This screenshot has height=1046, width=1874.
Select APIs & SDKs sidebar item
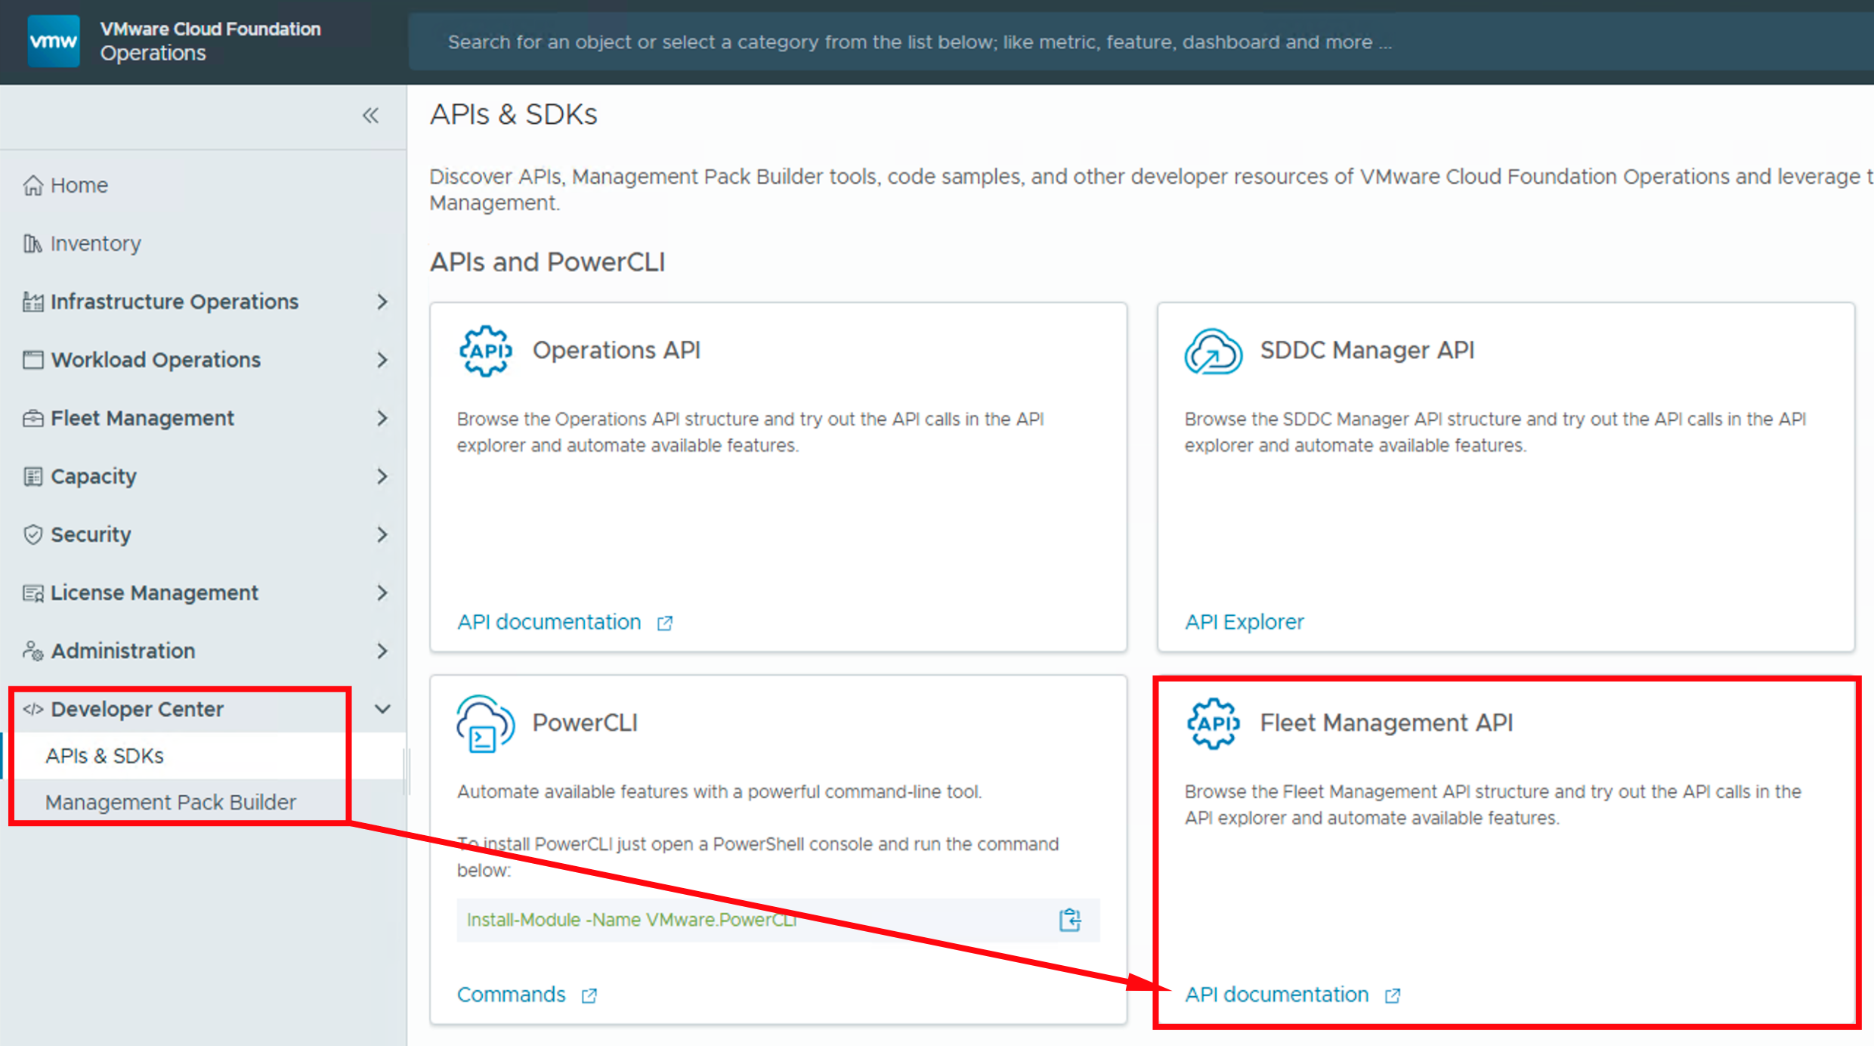click(104, 756)
